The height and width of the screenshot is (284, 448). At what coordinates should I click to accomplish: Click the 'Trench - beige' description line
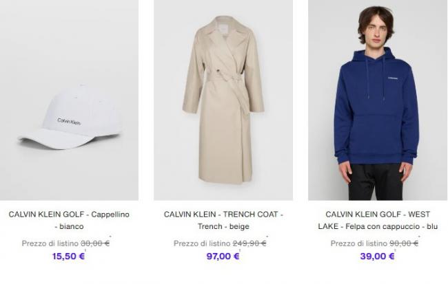(223, 226)
